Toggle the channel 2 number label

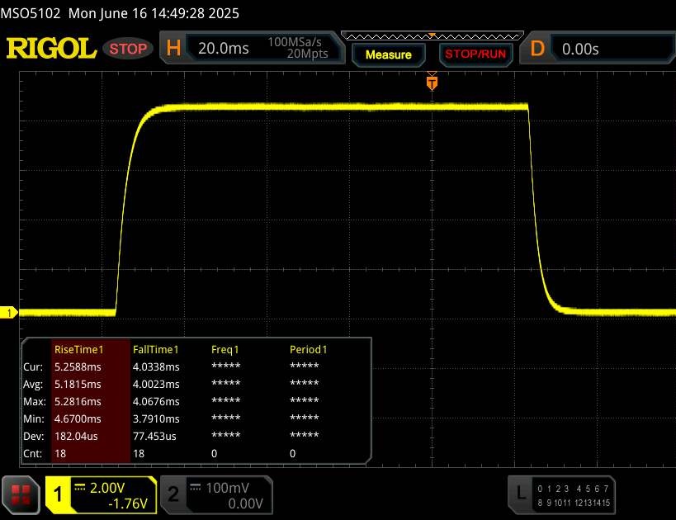(x=173, y=494)
